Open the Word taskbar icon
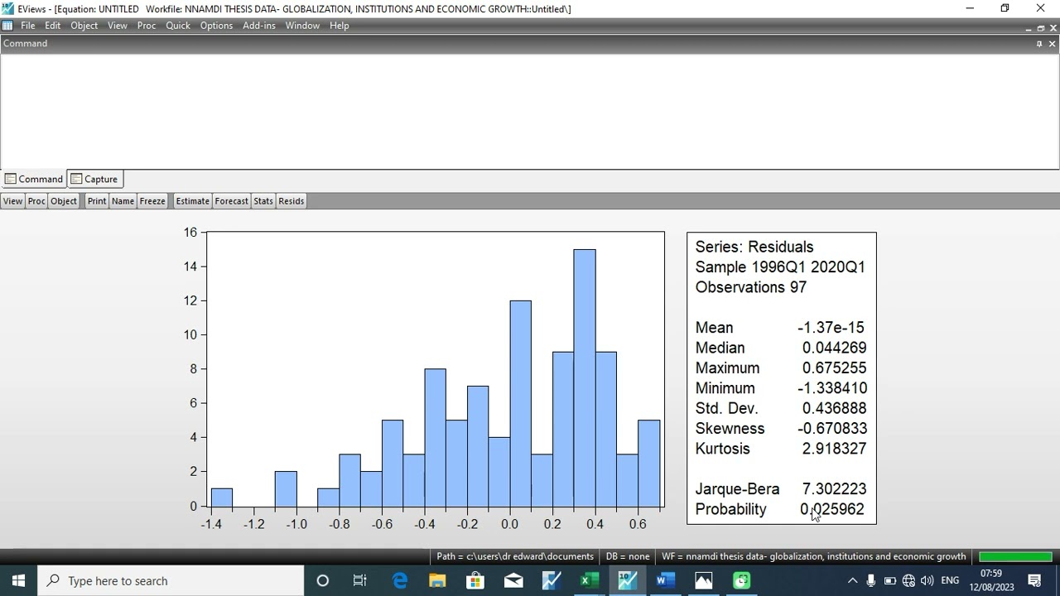 coord(665,581)
